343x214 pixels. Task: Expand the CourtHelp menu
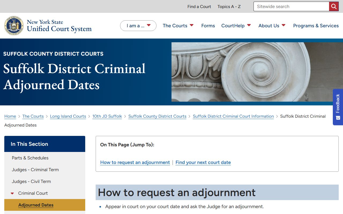236,26
